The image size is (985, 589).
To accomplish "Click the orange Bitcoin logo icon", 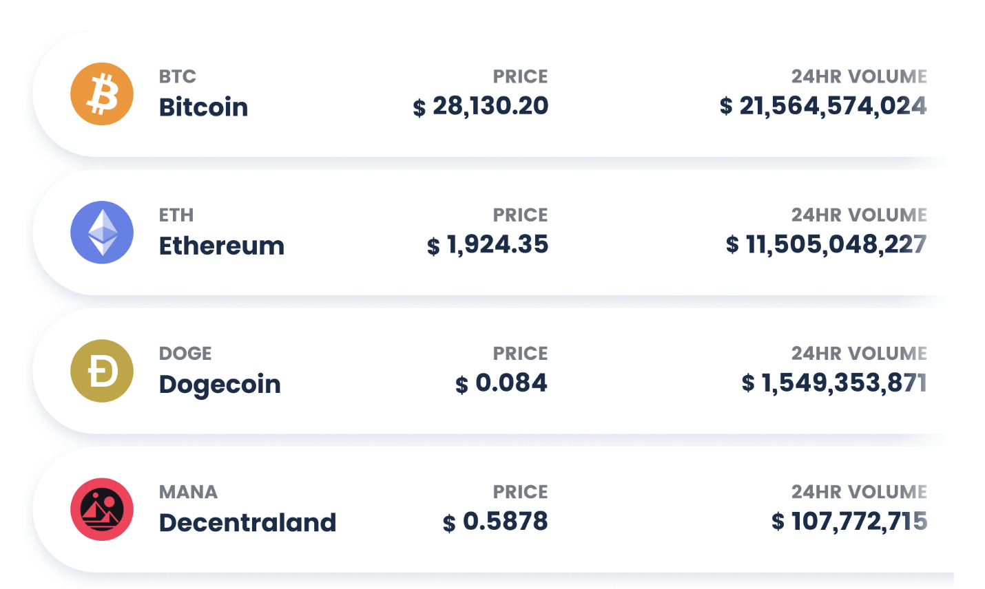I will 102,94.
